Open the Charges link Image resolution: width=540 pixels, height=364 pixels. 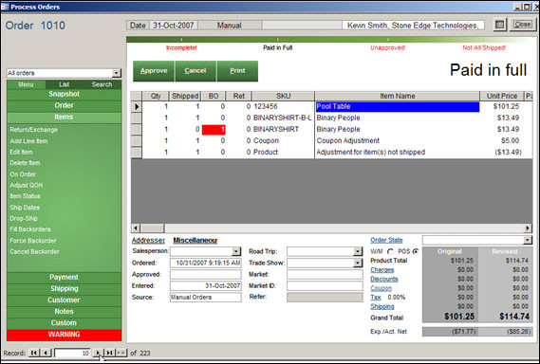(x=382, y=270)
